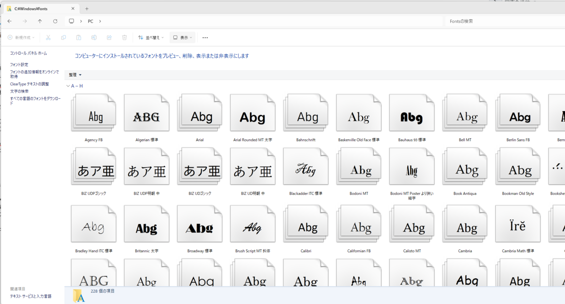Open the フォント設定 link
Viewport: 565px width, 304px height.
coord(19,64)
